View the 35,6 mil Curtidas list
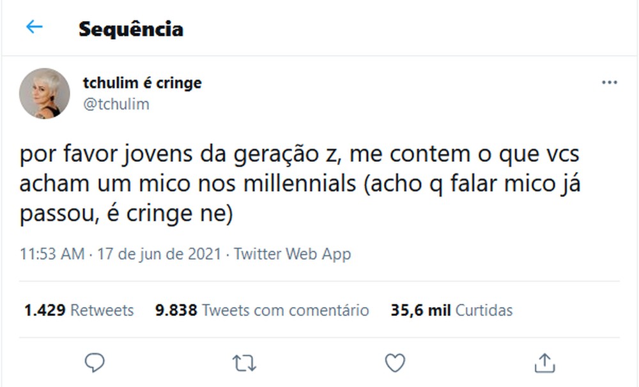 pyautogui.click(x=453, y=310)
